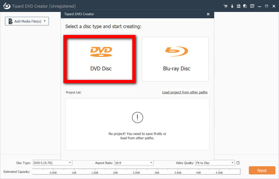Maximize the main Tipard window

click(266, 6)
